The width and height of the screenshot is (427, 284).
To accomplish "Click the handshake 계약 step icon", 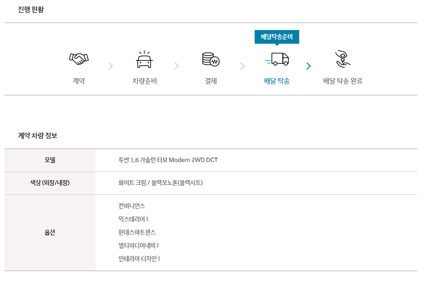I will (x=79, y=59).
